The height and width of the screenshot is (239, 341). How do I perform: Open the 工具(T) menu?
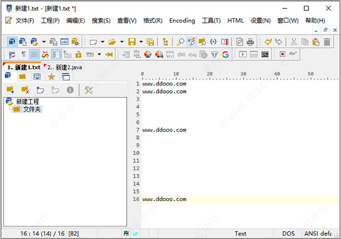point(211,20)
